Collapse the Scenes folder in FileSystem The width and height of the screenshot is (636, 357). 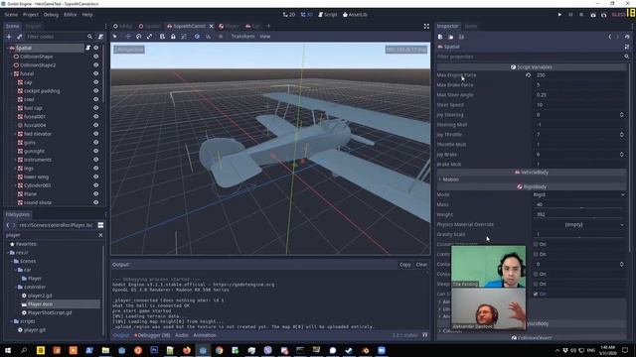click(x=11, y=262)
